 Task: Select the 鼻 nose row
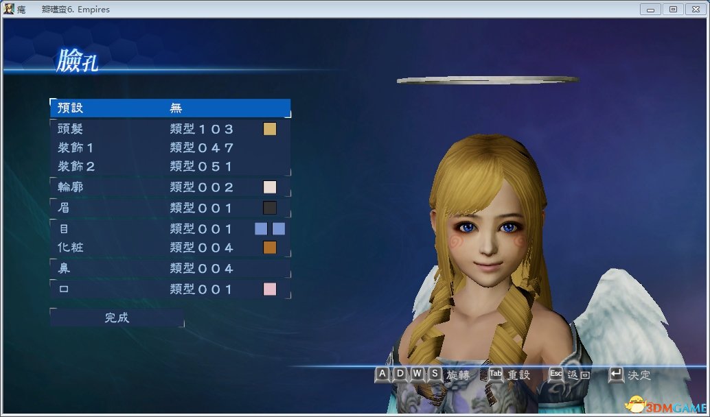pos(170,268)
